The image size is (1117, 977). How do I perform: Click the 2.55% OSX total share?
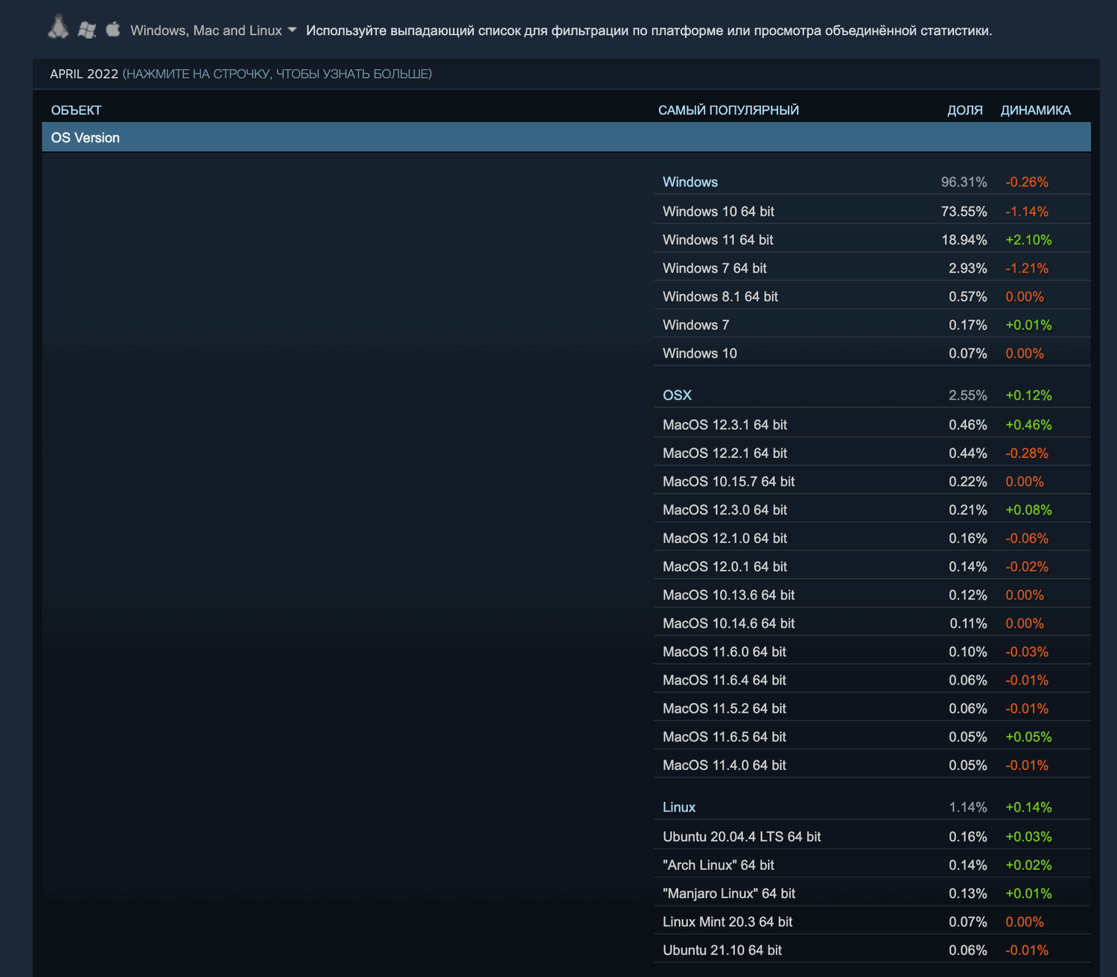coord(968,395)
